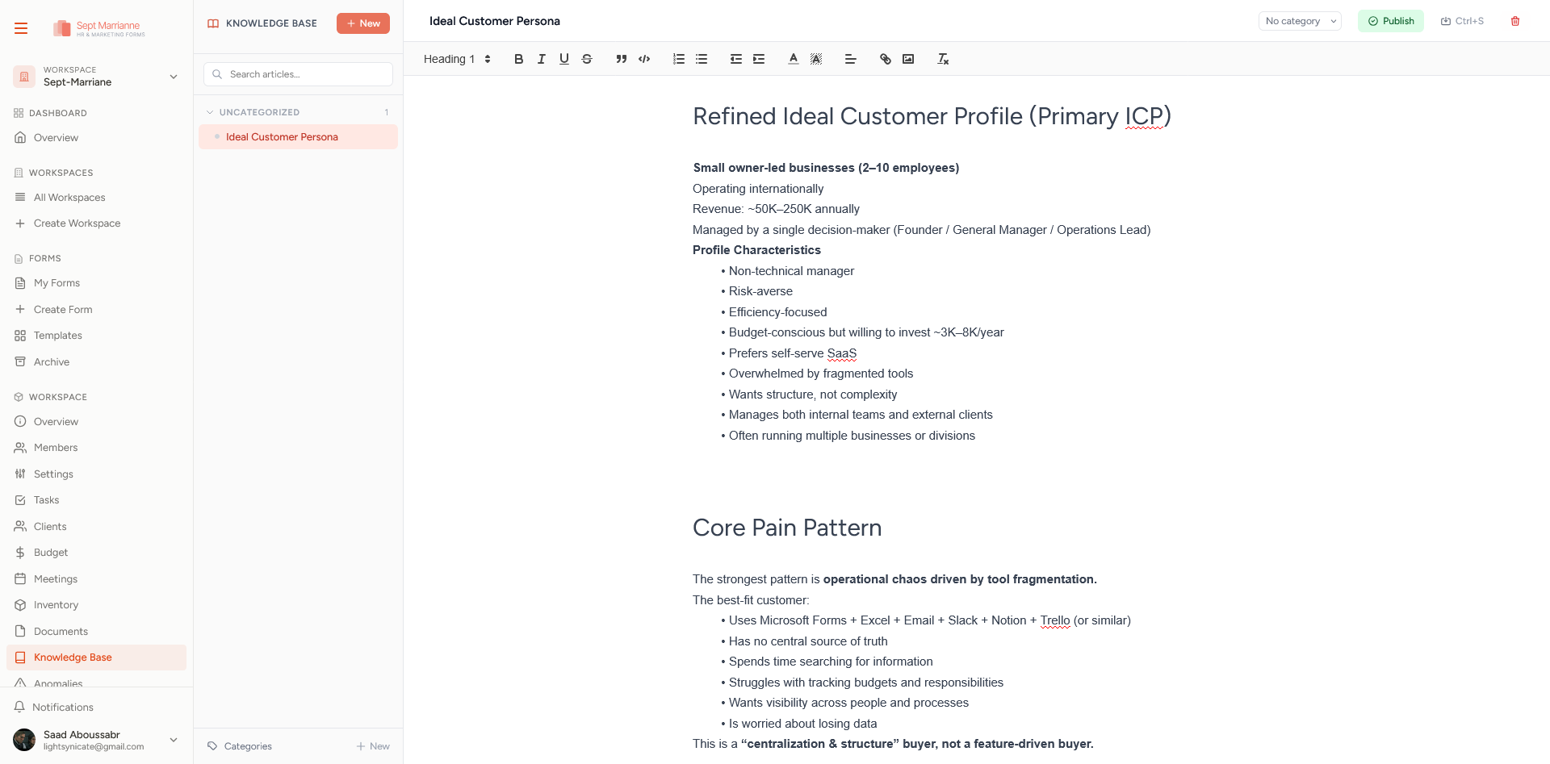1550x764 pixels.
Task: Clear formatting with the Tx icon
Action: coord(942,59)
